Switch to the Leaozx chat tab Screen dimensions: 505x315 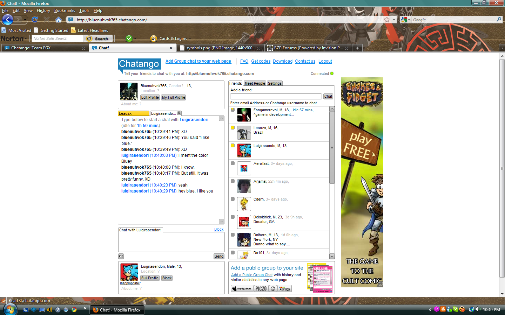coord(134,113)
